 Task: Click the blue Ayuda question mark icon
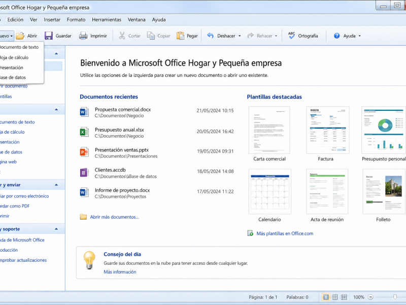pos(336,36)
